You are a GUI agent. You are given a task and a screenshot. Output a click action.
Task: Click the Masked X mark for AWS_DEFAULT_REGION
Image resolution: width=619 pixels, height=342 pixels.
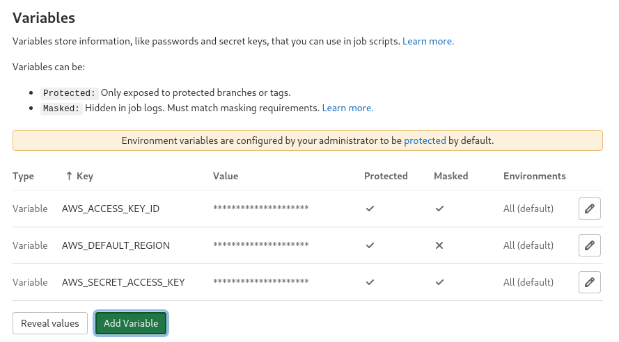(x=439, y=245)
